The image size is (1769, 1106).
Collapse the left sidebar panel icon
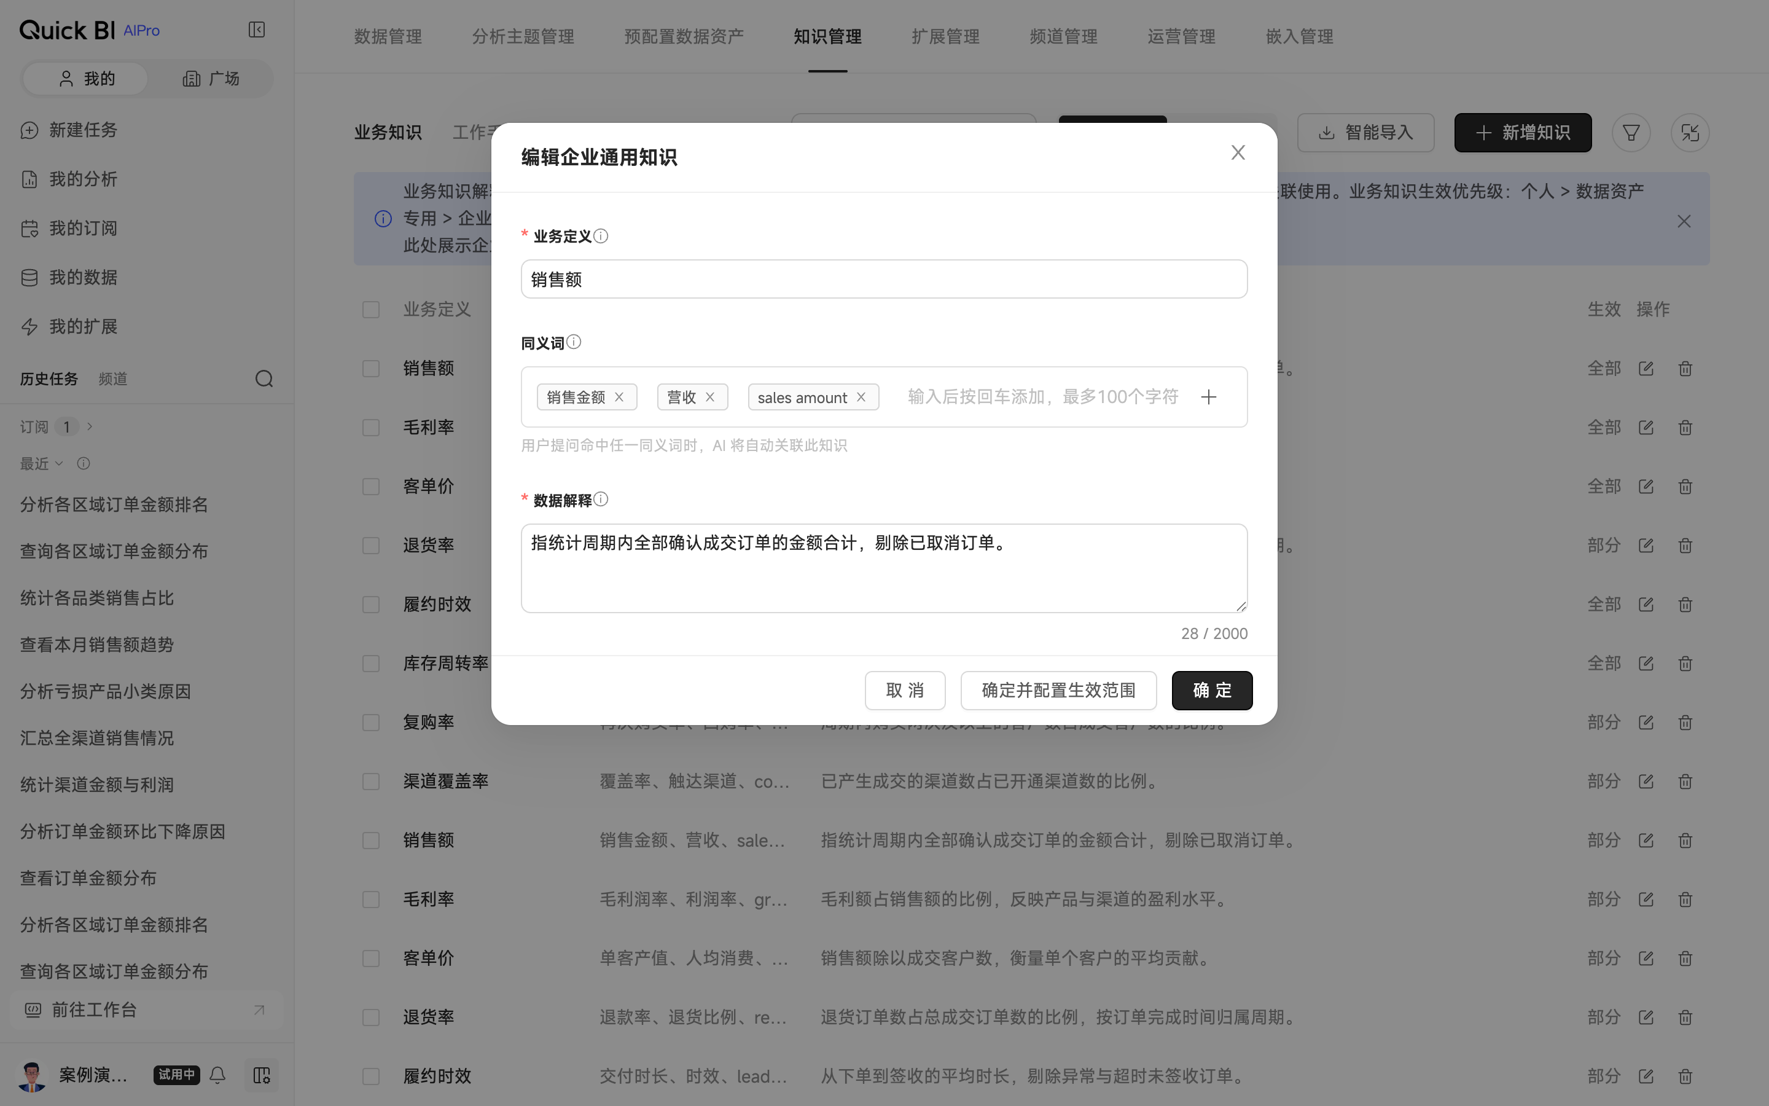(x=257, y=29)
